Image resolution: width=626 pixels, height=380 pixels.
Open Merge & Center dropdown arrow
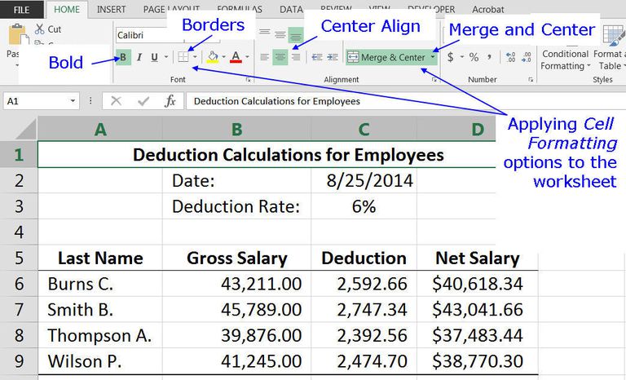(x=433, y=58)
